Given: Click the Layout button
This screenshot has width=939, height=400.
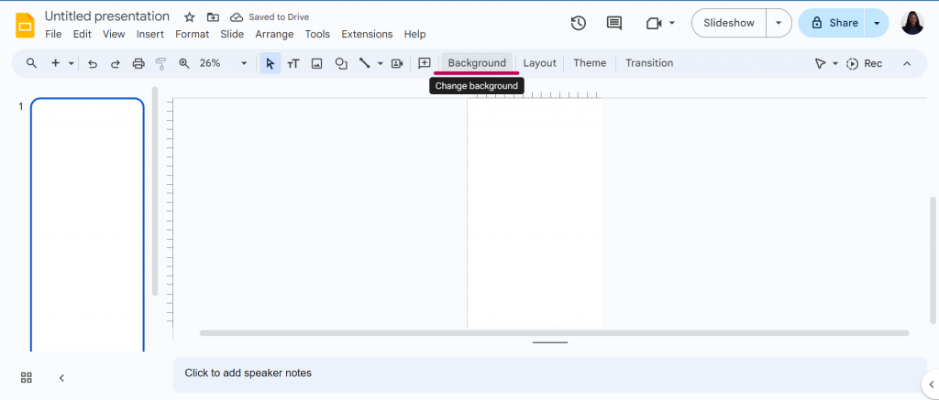Looking at the screenshot, I should pos(539,63).
